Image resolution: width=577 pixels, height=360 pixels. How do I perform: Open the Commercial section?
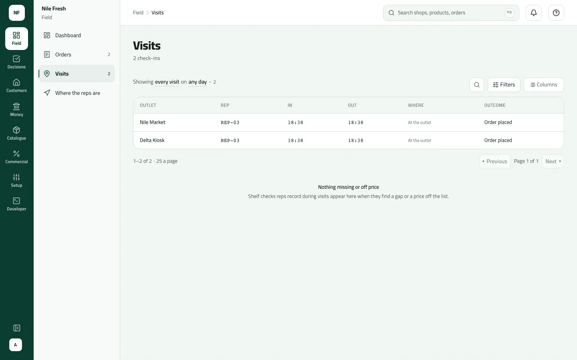[x=16, y=157]
